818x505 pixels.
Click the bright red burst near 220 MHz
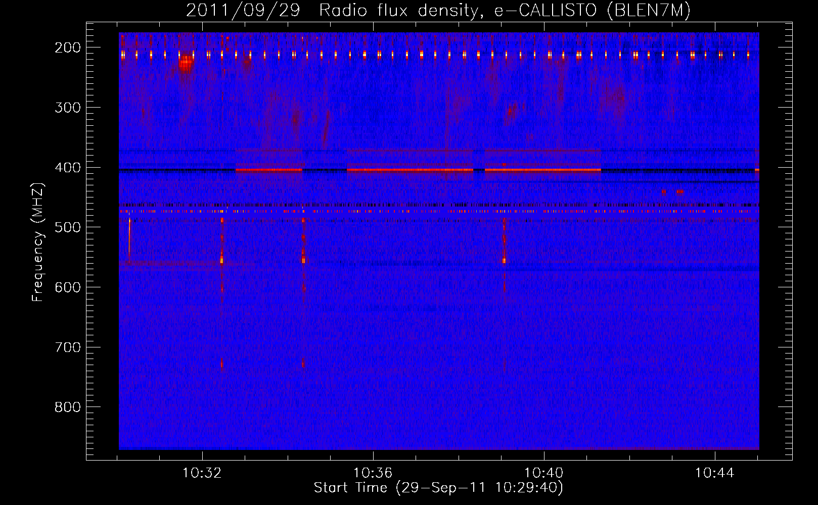186,64
